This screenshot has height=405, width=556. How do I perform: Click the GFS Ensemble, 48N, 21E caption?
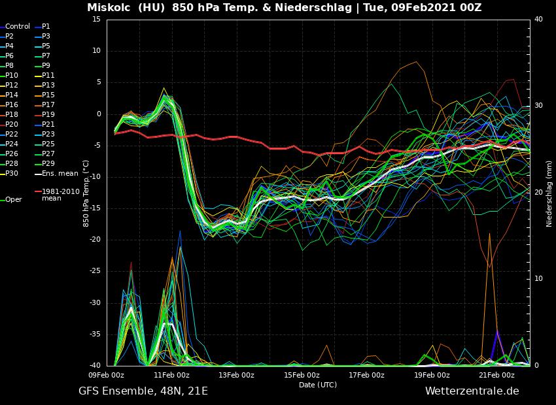[143, 391]
